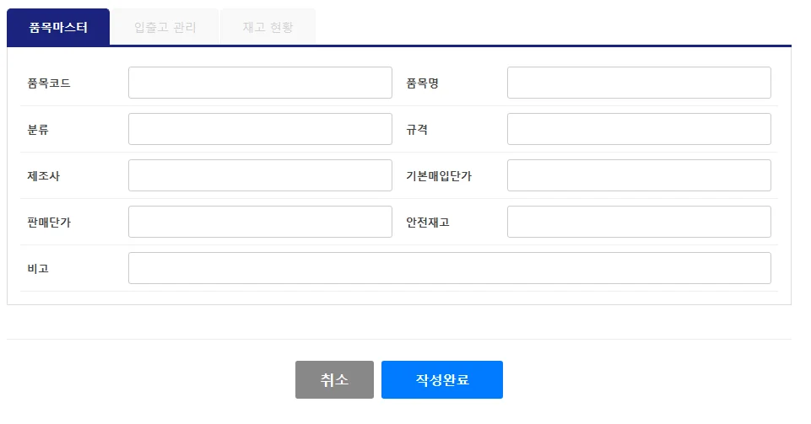Click the 판매단가 text field
The width and height of the screenshot is (811, 424).
click(260, 222)
